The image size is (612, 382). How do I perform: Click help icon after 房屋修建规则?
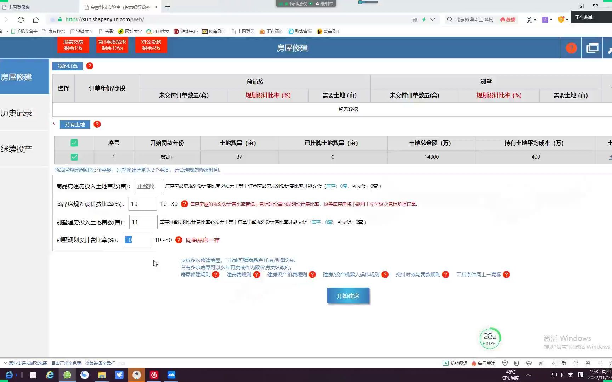[x=216, y=274]
